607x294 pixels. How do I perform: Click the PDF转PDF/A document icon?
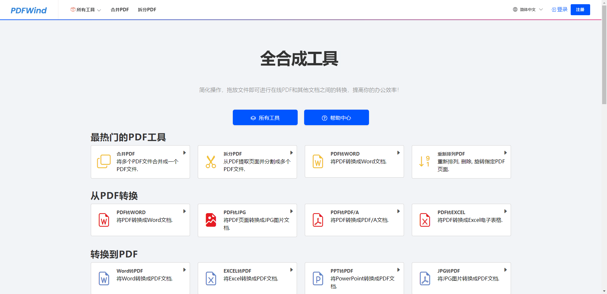pyautogui.click(x=318, y=220)
